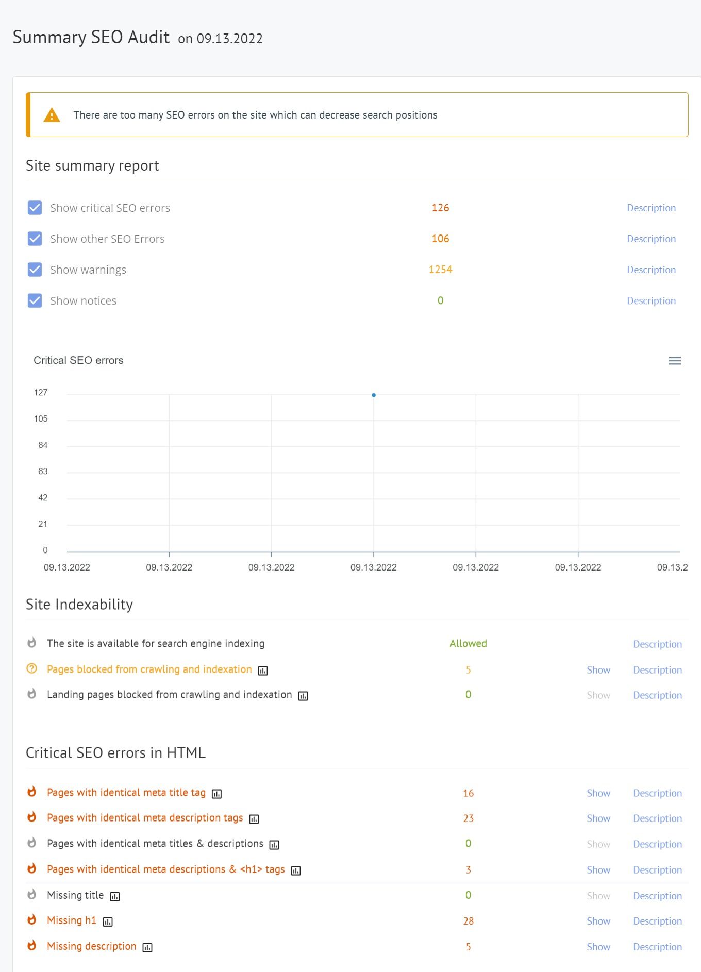Click the warning triangle icon in alert banner

coord(52,115)
